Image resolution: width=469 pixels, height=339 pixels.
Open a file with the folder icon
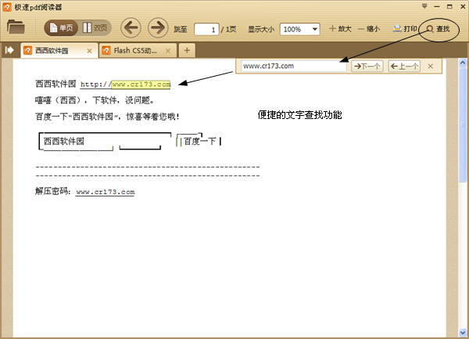(16, 27)
